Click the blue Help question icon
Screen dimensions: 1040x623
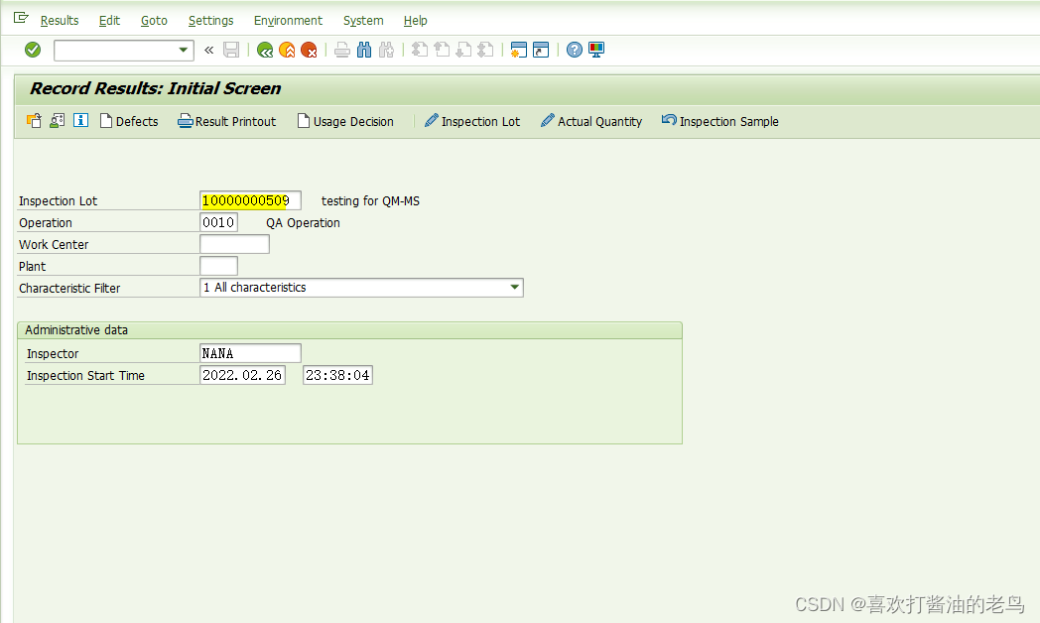coord(575,50)
